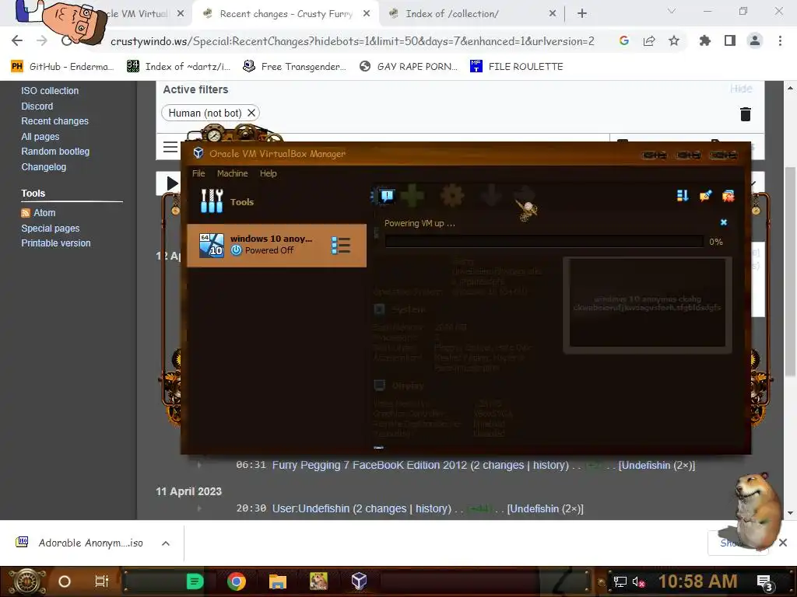Open ISO collection sidebar link

tap(50, 91)
